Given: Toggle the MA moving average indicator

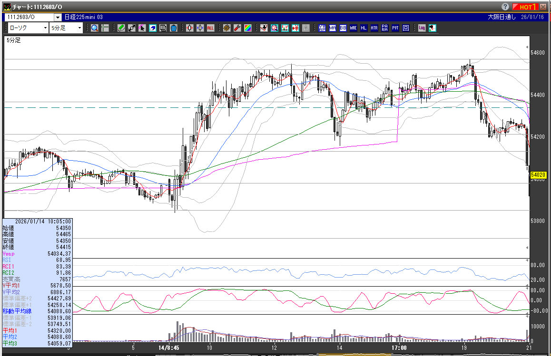Looking at the screenshot, I should coord(333,28).
